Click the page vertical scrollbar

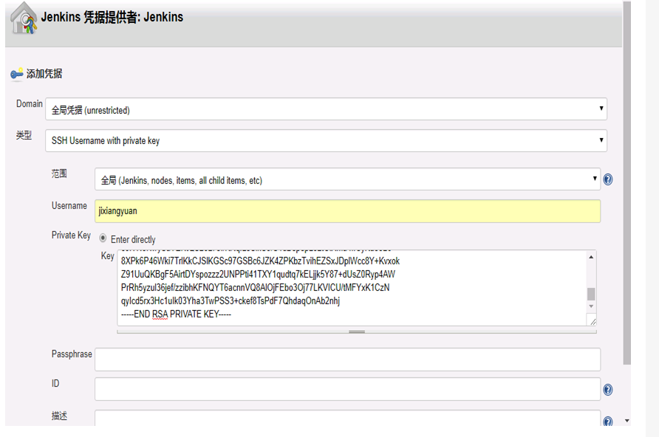pyautogui.click(x=626, y=183)
